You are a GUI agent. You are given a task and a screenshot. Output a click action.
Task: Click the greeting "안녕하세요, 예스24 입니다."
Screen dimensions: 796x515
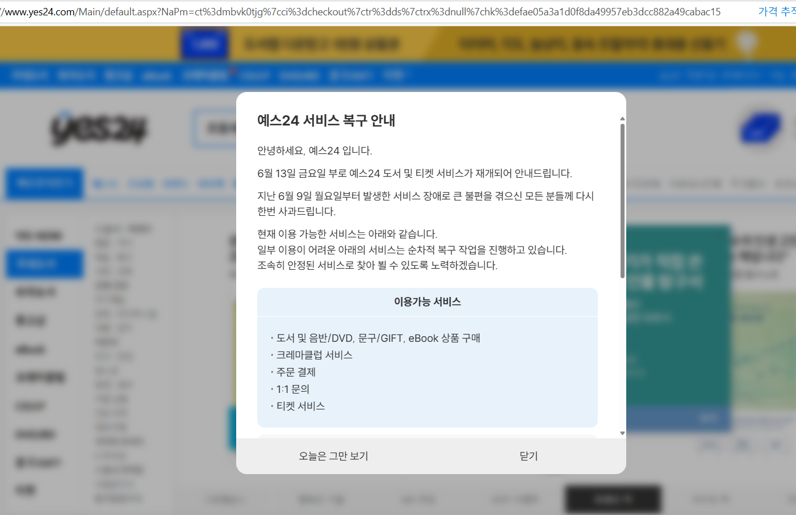click(315, 150)
